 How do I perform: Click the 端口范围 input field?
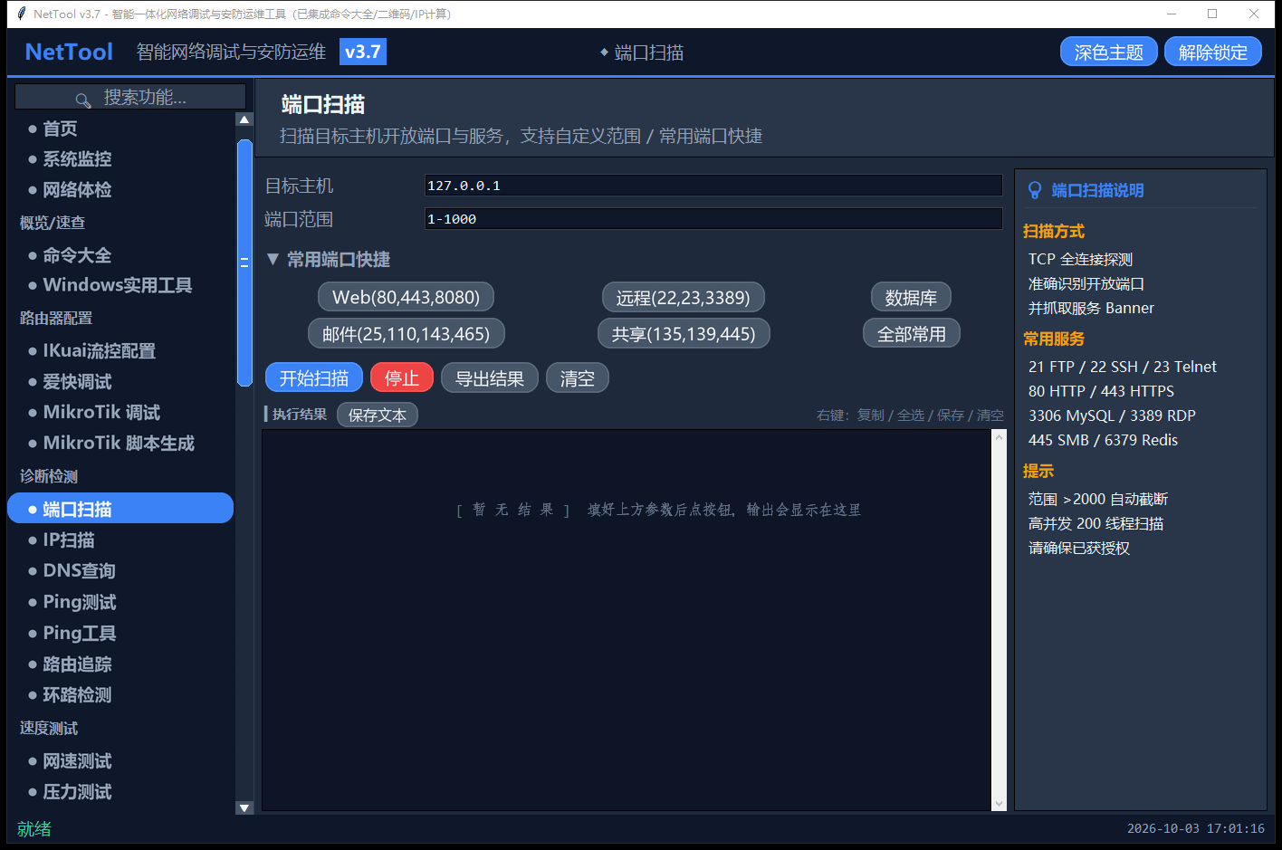[x=713, y=219]
